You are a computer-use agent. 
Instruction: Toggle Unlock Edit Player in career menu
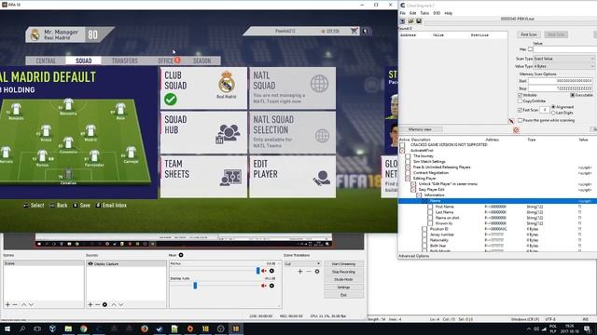tap(413, 184)
